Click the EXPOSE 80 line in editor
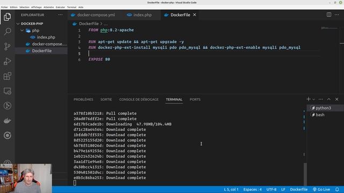The width and height of the screenshot is (344, 193). pyautogui.click(x=99, y=60)
